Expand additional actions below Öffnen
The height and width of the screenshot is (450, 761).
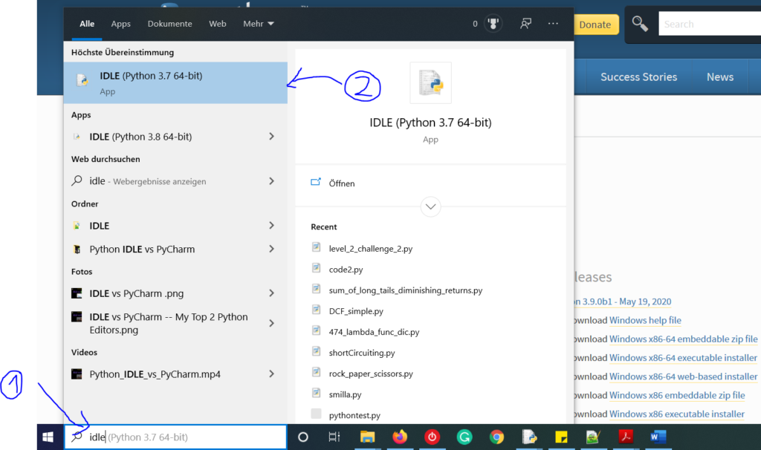point(430,206)
